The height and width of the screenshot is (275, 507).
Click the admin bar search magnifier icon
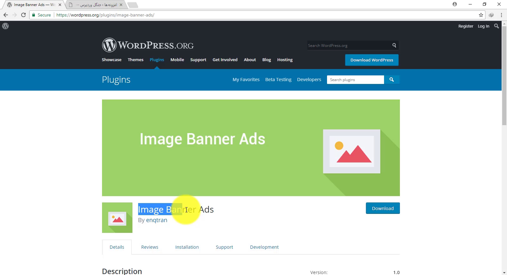coord(496,26)
